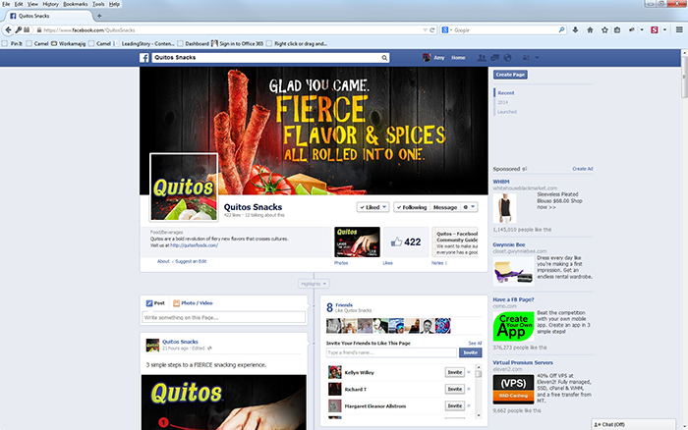This screenshot has height=430, width=688.
Task: Jump to 2014 in timeline navigation
Action: point(503,102)
